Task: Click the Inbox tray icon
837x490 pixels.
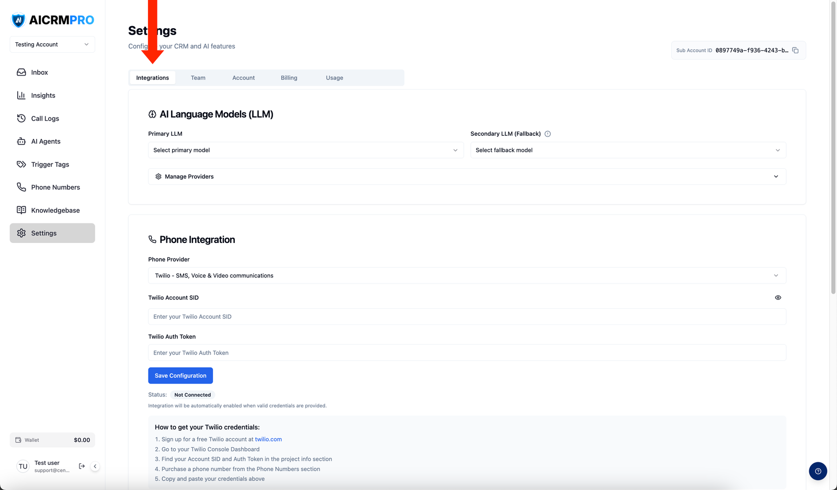Action: pyautogui.click(x=21, y=72)
